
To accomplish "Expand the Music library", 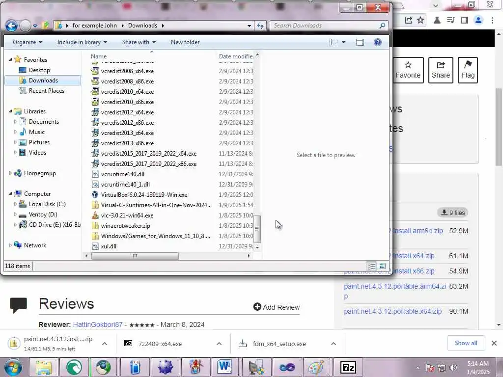I will [x=15, y=132].
